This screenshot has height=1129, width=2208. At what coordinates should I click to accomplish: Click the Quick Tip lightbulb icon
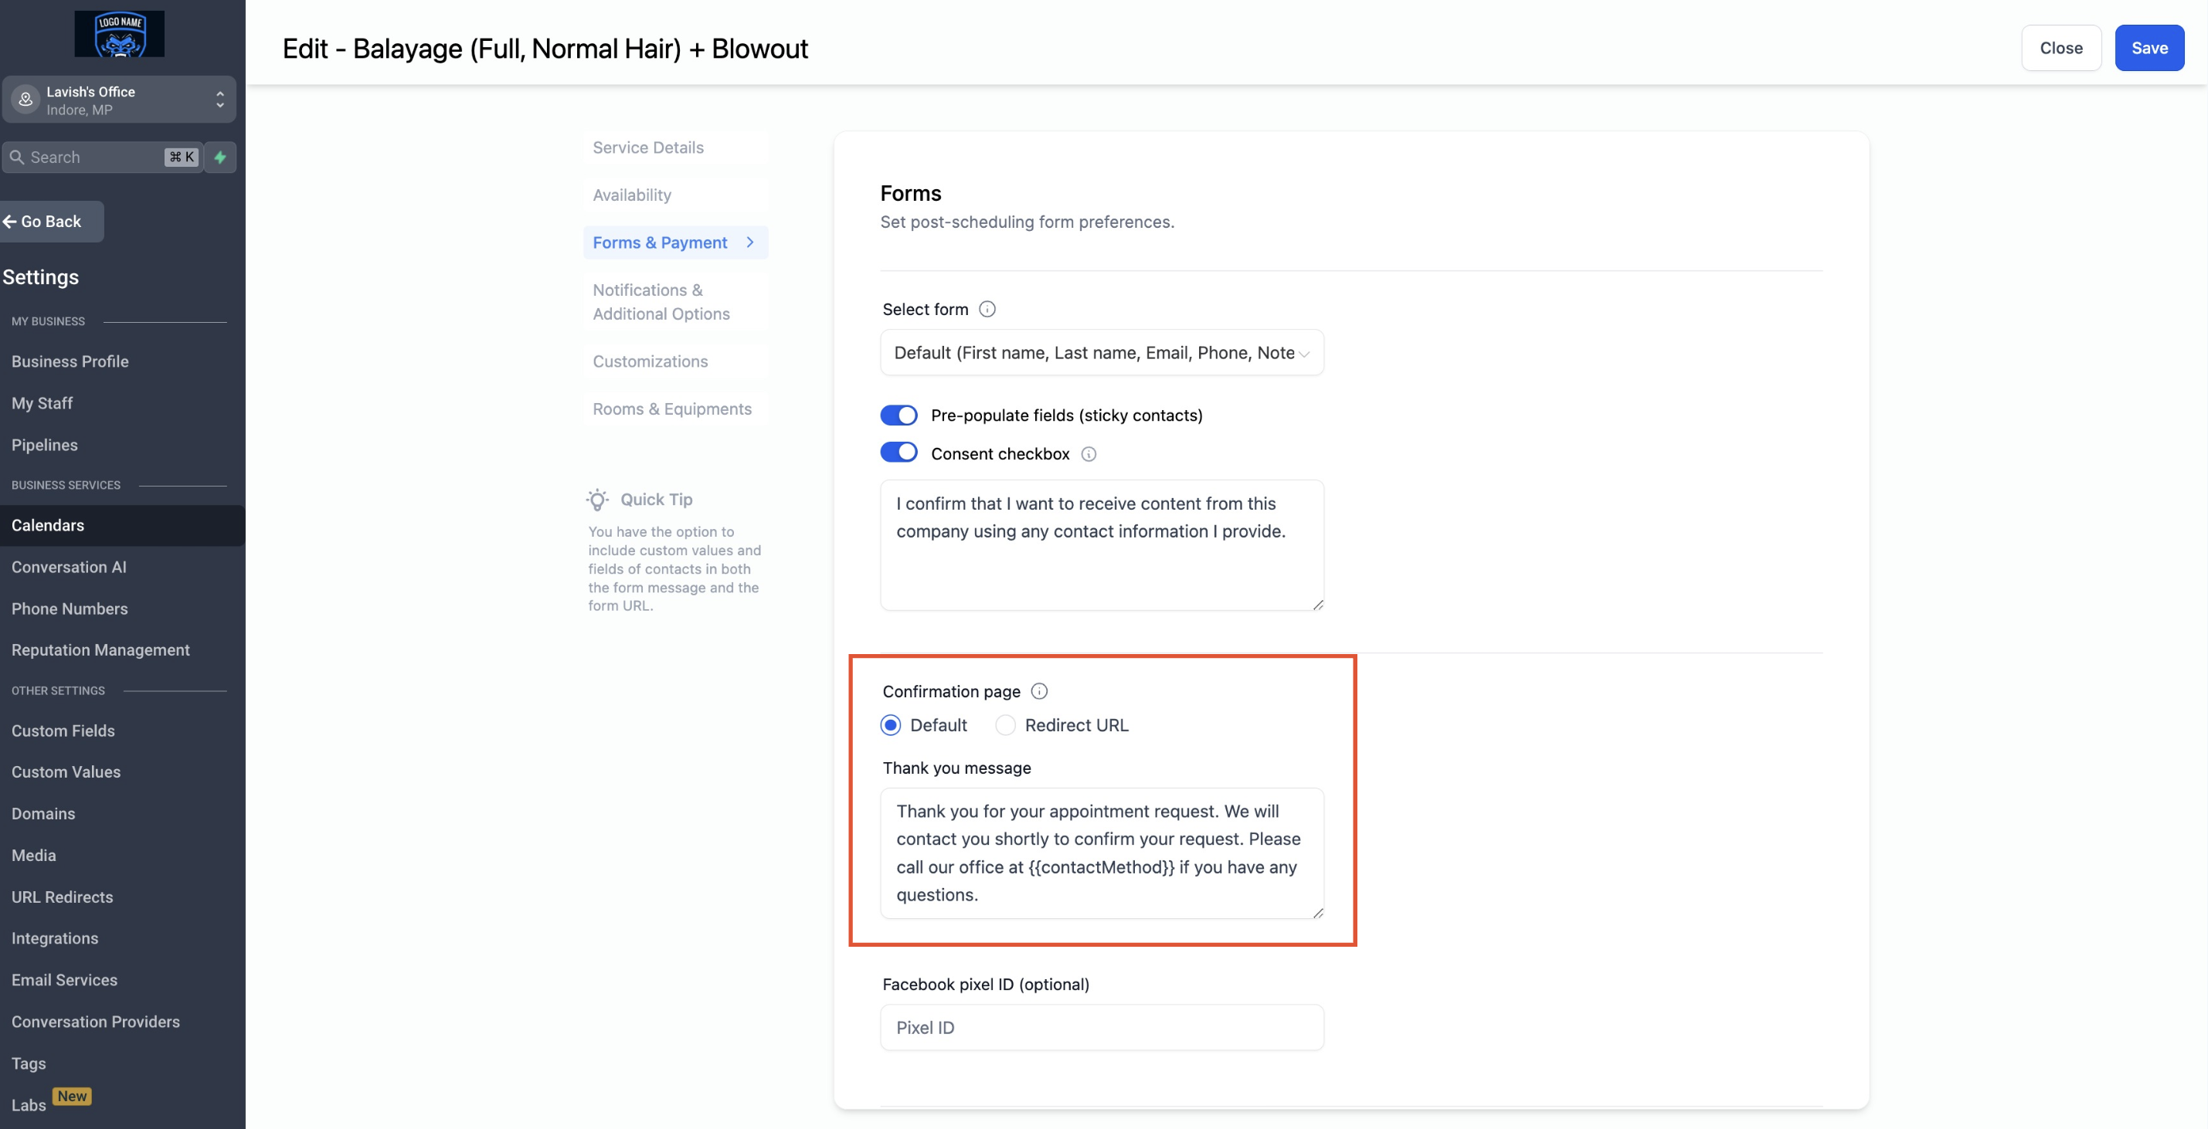tap(597, 500)
